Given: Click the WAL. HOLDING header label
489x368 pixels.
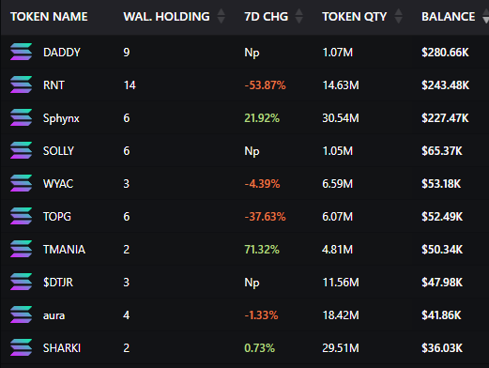Looking at the screenshot, I should click(166, 17).
